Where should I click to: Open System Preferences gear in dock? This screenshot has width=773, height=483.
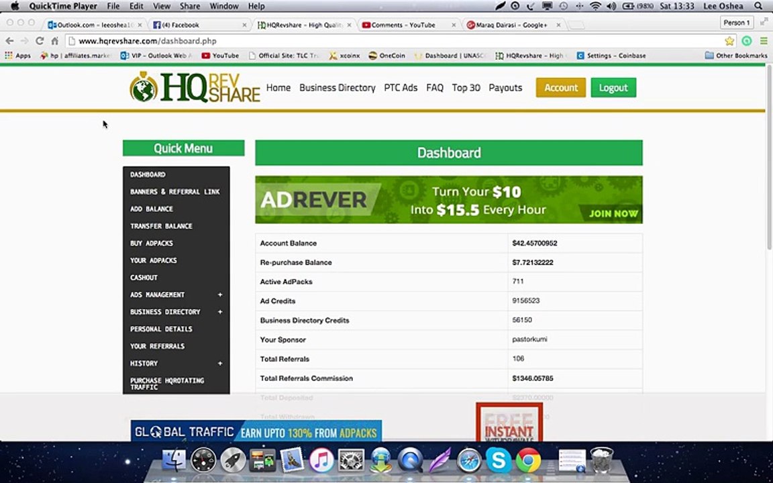pos(351,460)
